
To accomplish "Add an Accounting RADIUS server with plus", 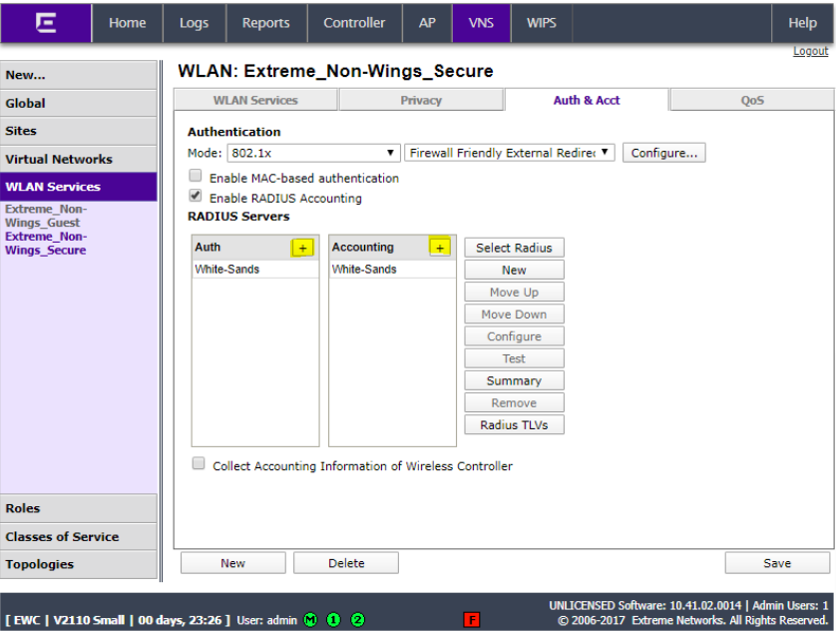I will [x=440, y=248].
